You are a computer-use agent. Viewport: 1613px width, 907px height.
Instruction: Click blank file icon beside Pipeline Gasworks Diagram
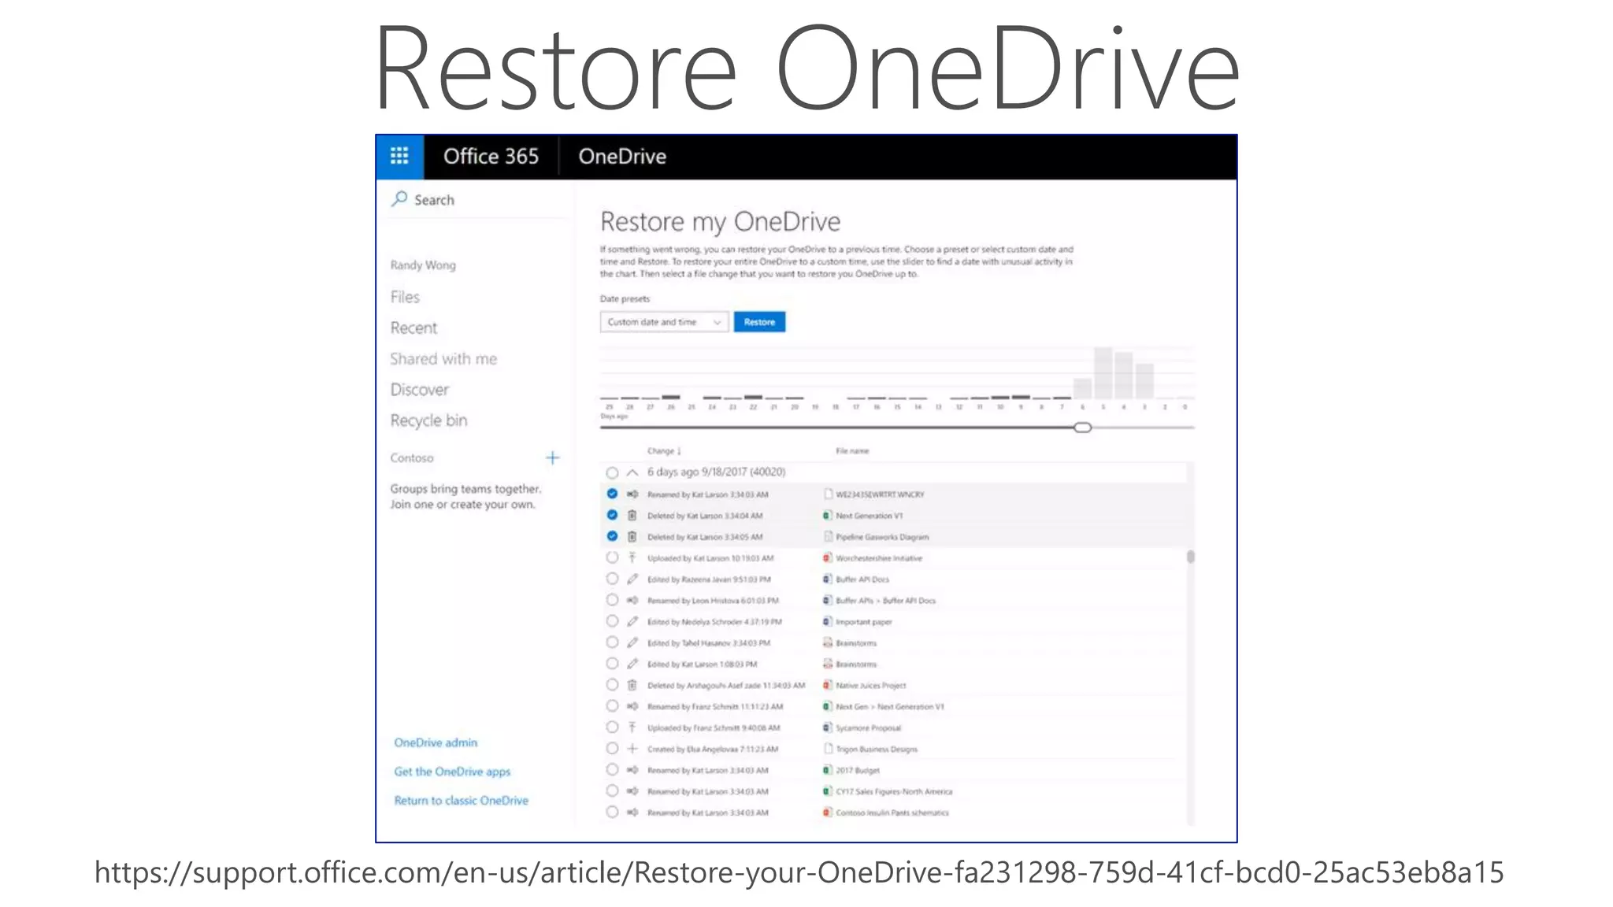point(828,537)
